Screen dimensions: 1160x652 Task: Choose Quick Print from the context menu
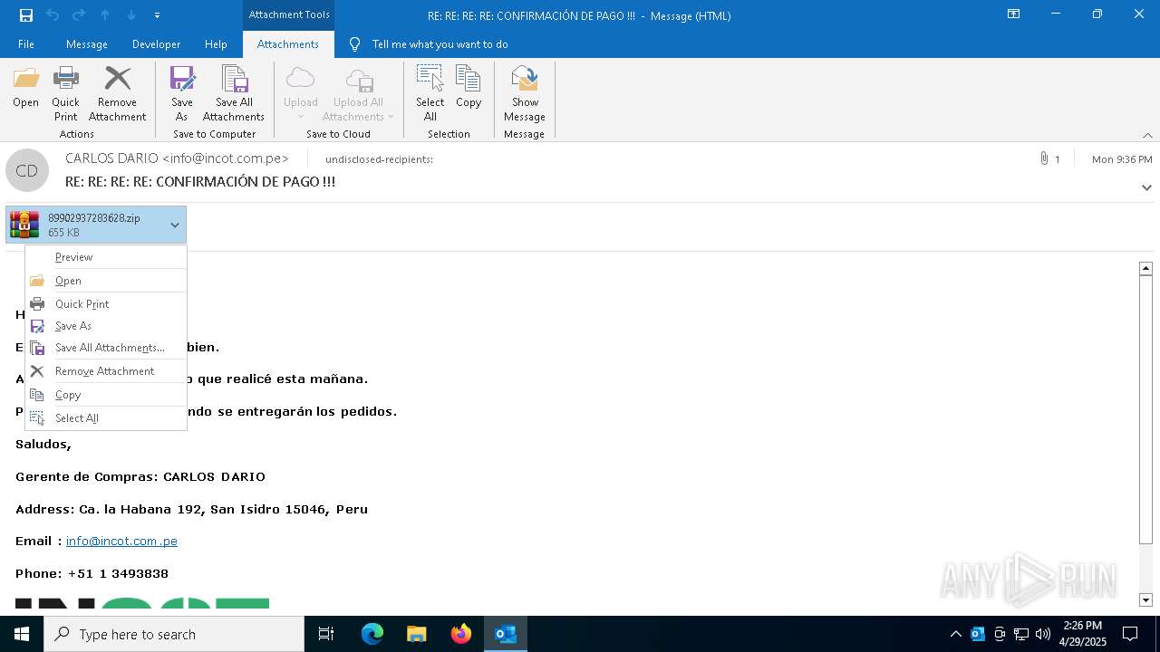tap(105, 304)
